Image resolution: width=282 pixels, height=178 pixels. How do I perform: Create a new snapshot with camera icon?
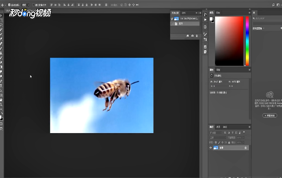point(193,36)
